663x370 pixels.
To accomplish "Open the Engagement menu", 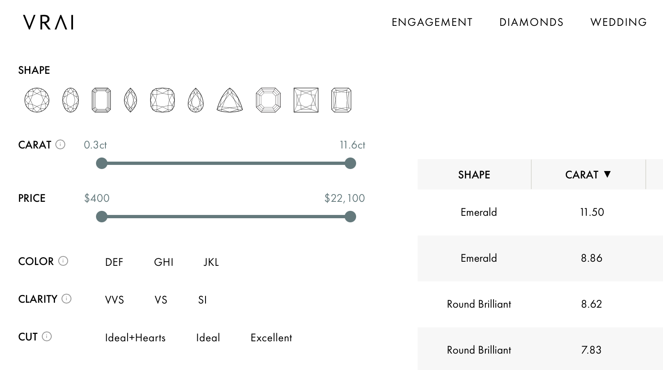I will tap(432, 22).
